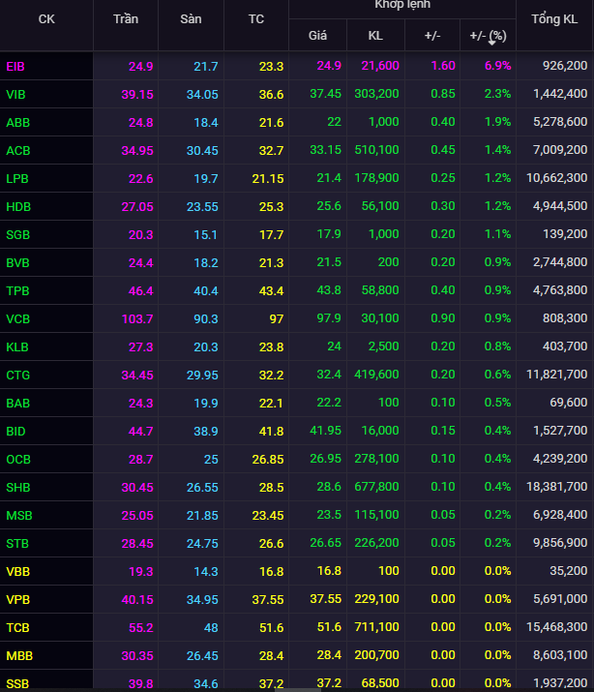Open the STB stock symbol
594x692 pixels.
tap(17, 544)
